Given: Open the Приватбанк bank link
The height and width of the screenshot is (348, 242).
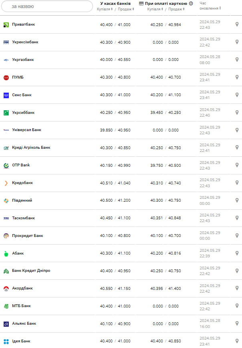Looking at the screenshot, I should click(x=23, y=24).
